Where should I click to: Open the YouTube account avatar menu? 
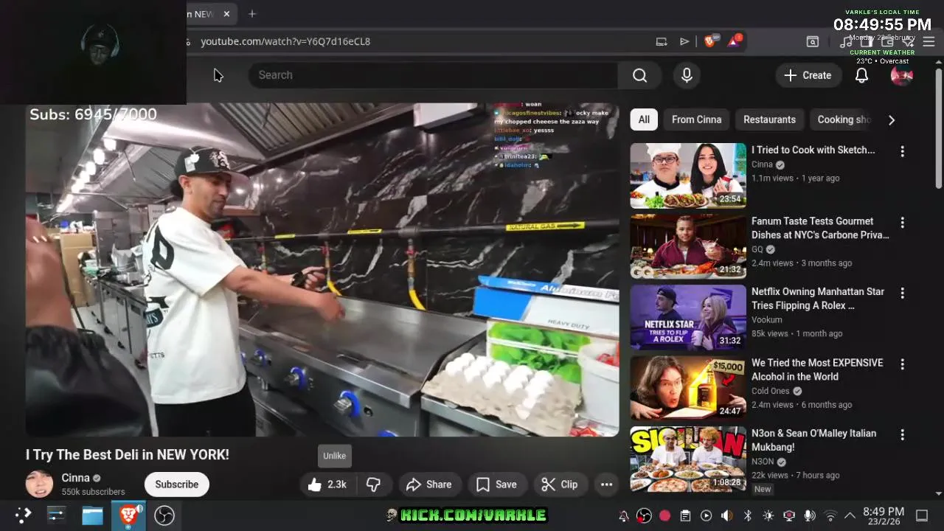click(x=902, y=75)
